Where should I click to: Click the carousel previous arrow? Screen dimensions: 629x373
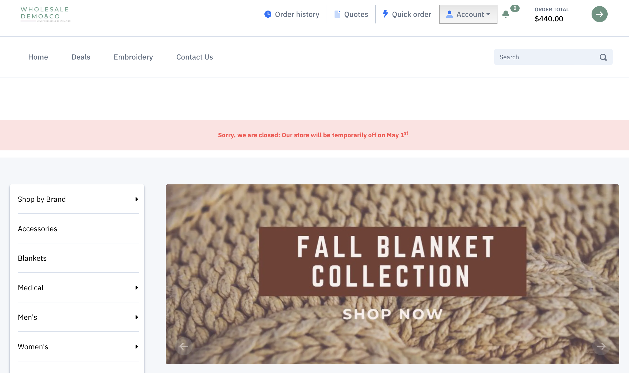[x=183, y=346]
